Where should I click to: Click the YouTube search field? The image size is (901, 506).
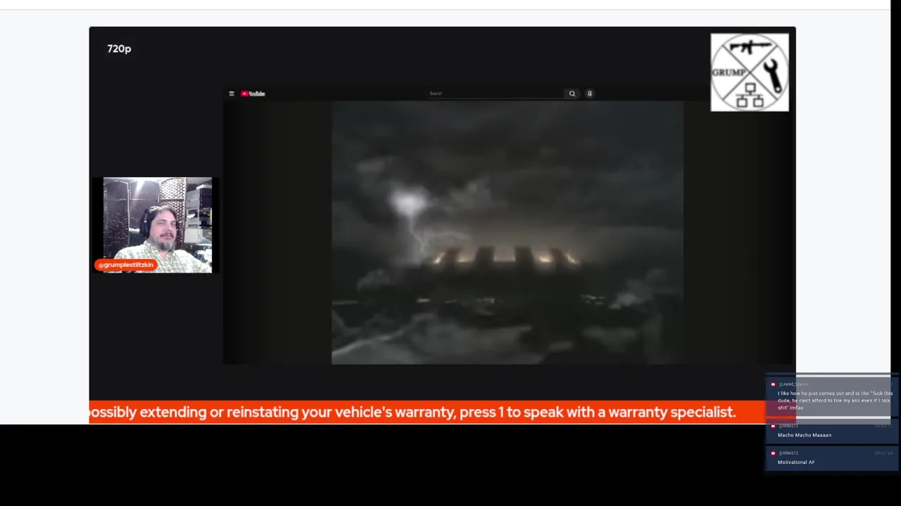[496, 93]
